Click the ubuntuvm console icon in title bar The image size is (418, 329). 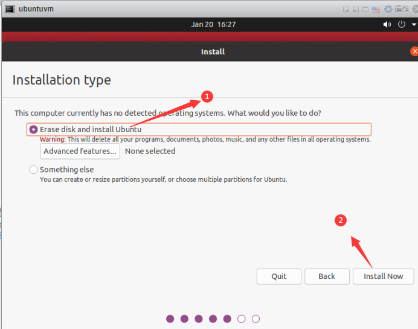(x=10, y=9)
